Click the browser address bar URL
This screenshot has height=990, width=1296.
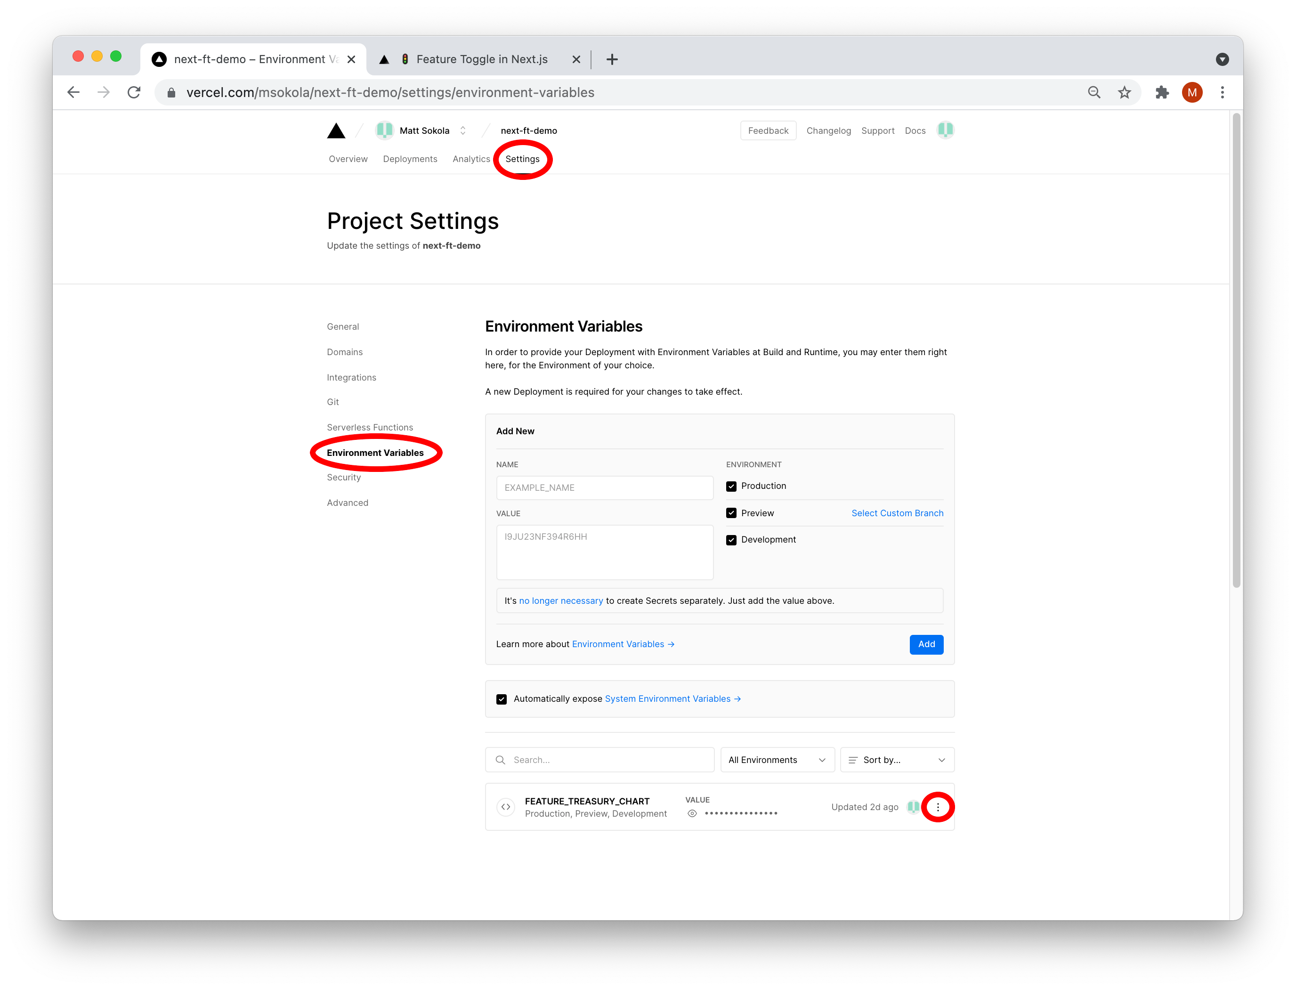point(390,92)
